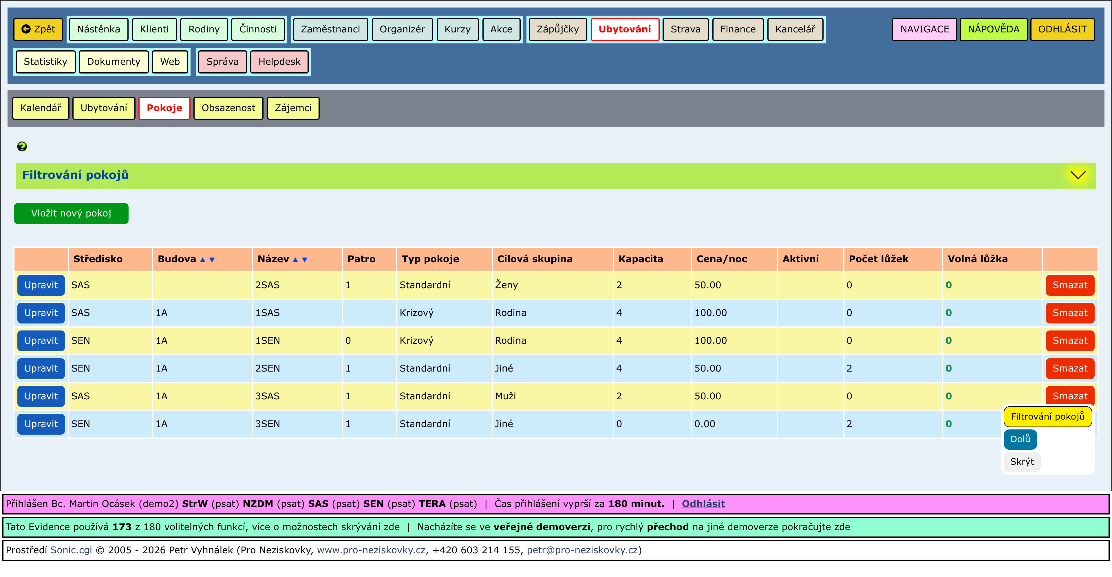1112x577 pixels.
Task: Edit the 2SAS room with Upravit
Action: click(x=41, y=285)
